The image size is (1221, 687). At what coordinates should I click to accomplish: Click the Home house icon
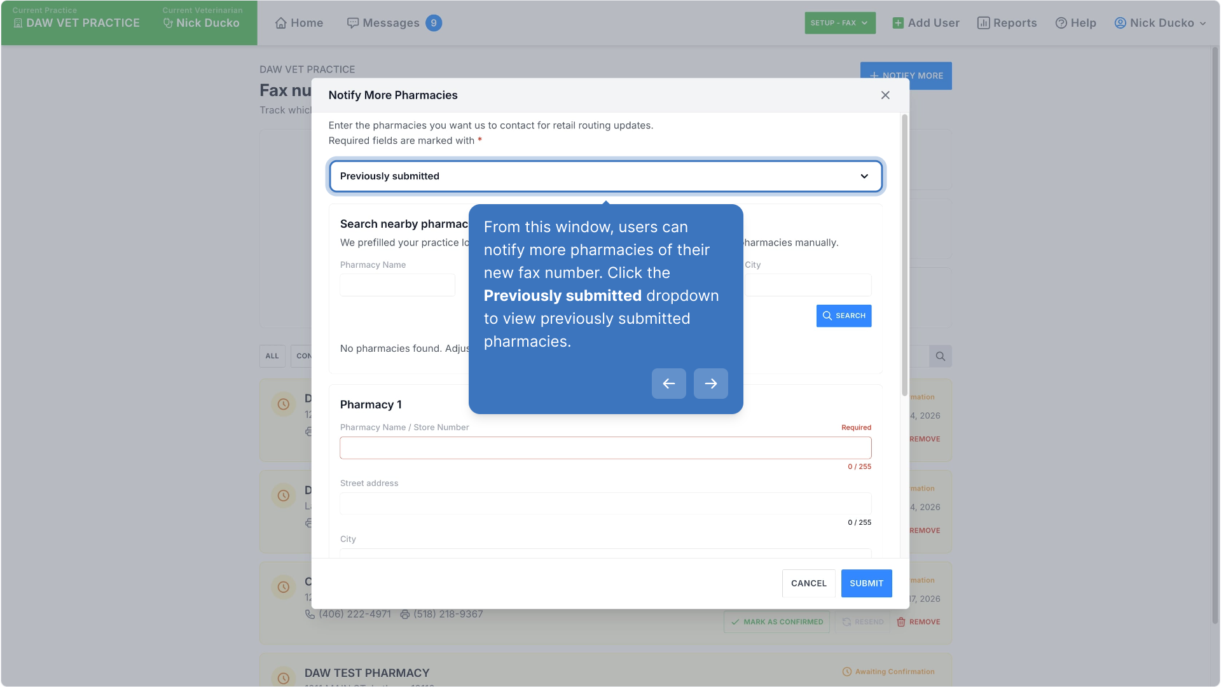[280, 23]
